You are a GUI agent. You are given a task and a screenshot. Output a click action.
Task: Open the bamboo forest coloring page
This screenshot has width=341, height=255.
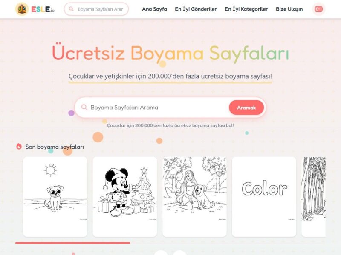point(313,197)
